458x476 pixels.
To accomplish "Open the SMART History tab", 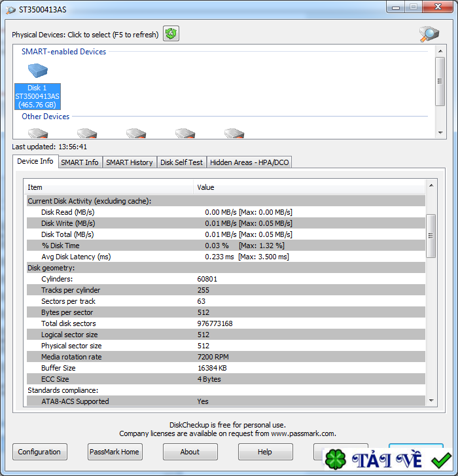I will click(x=130, y=162).
